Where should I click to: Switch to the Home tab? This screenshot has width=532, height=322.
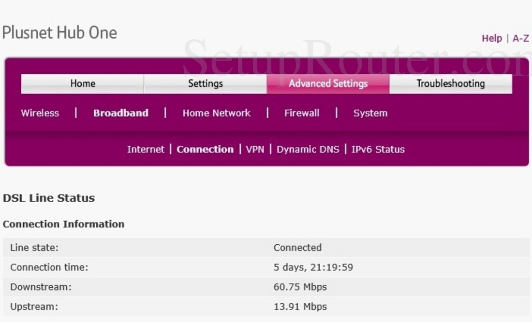pos(83,84)
